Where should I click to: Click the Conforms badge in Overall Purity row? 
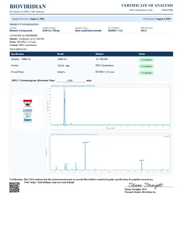click(x=146, y=73)
